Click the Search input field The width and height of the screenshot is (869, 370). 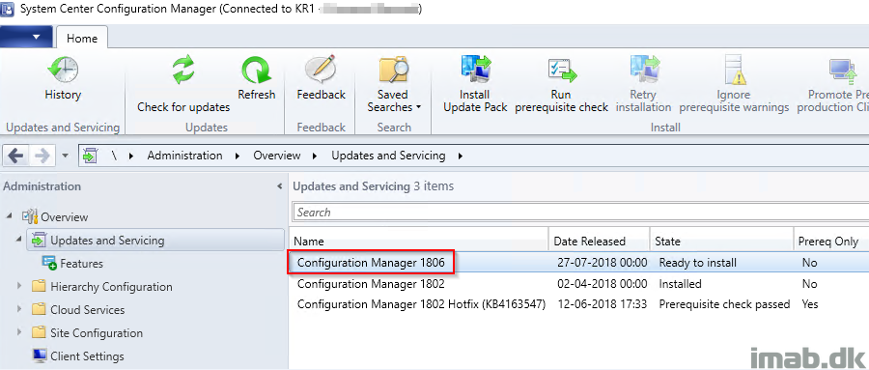[x=579, y=213]
